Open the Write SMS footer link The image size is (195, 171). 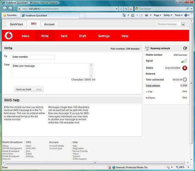[x=31, y=148]
